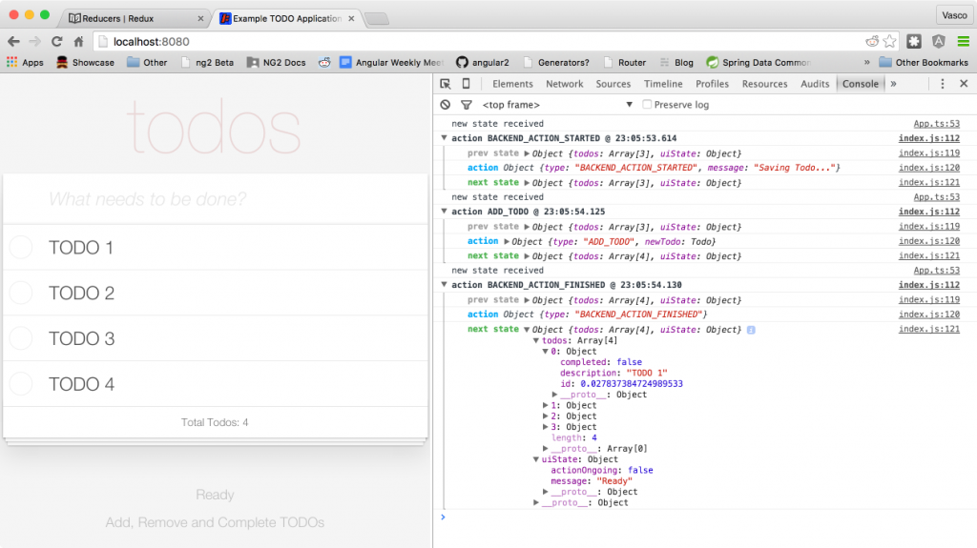The width and height of the screenshot is (977, 548).
Task: Collapse action ADD_TODO log group
Action: pyautogui.click(x=445, y=212)
